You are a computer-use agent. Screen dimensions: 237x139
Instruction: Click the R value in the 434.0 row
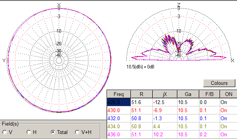click(x=142, y=126)
